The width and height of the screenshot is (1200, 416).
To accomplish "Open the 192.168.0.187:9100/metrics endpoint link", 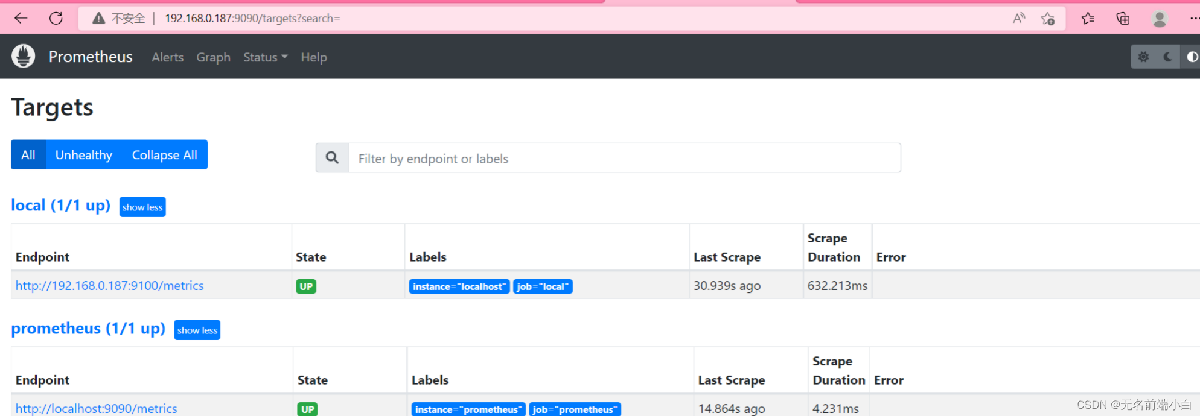I will click(x=110, y=286).
